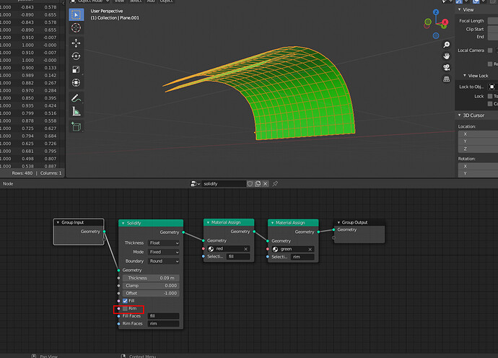This screenshot has width=498, height=358.
Task: Click the viewport zoom magnifier icon
Action: point(447,45)
